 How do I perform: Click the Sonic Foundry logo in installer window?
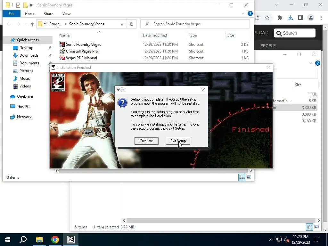(x=58, y=82)
